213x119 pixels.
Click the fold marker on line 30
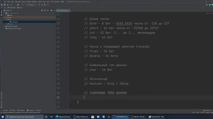69,93
